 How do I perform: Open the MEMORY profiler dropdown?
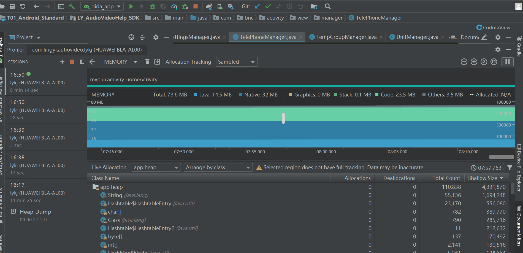point(120,62)
